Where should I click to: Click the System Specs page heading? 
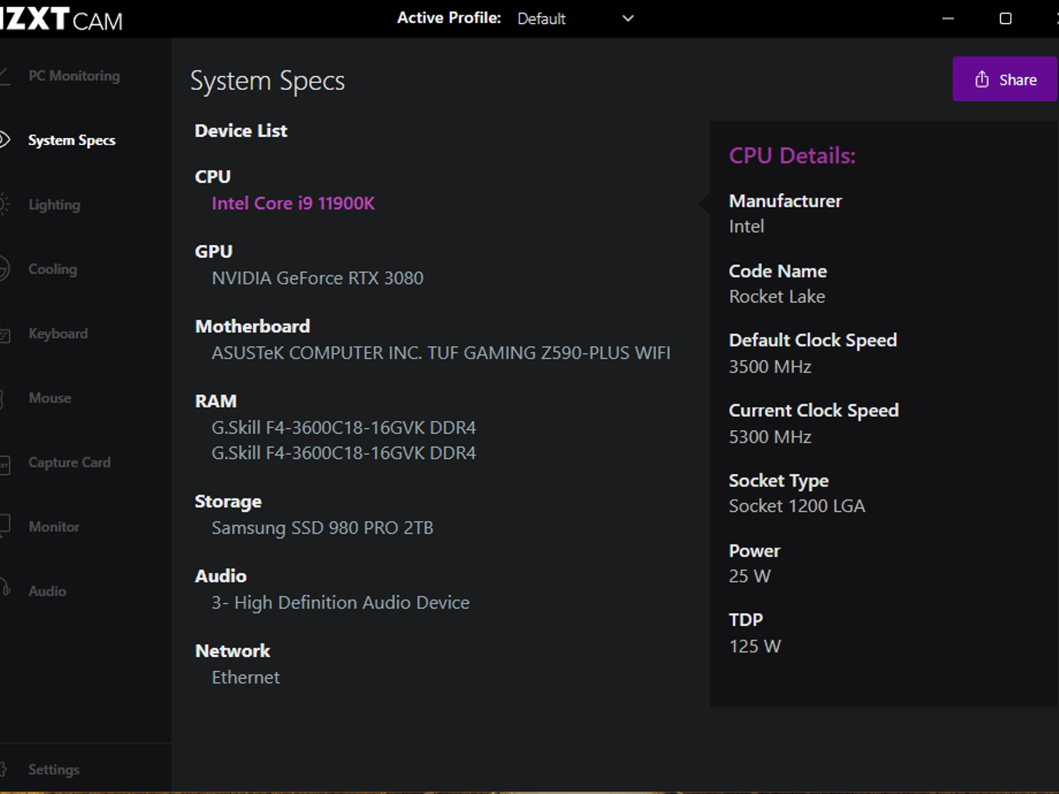pyautogui.click(x=267, y=82)
